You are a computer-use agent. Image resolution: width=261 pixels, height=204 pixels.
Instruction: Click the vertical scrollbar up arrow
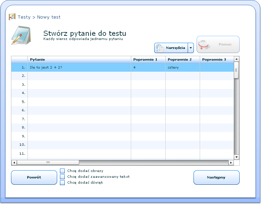[237, 59]
